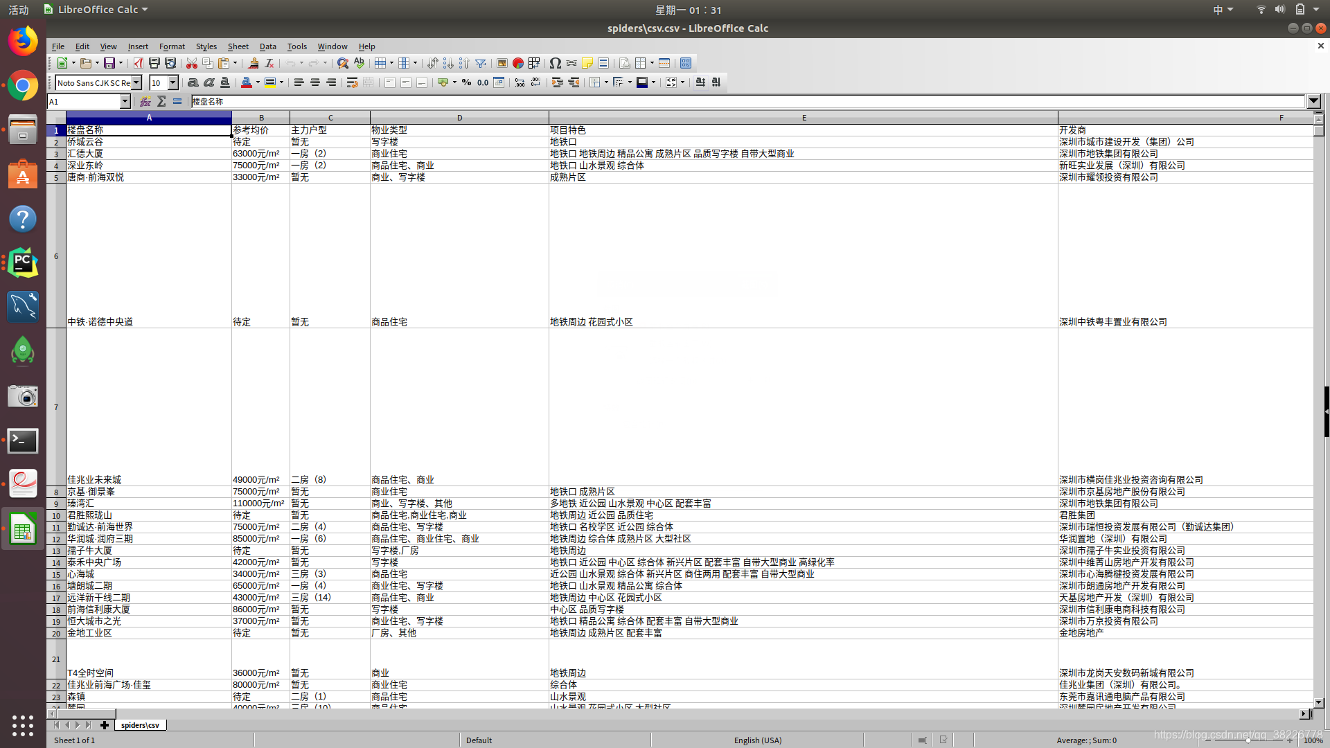Click column E header
The height and width of the screenshot is (748, 1330).
(x=804, y=118)
